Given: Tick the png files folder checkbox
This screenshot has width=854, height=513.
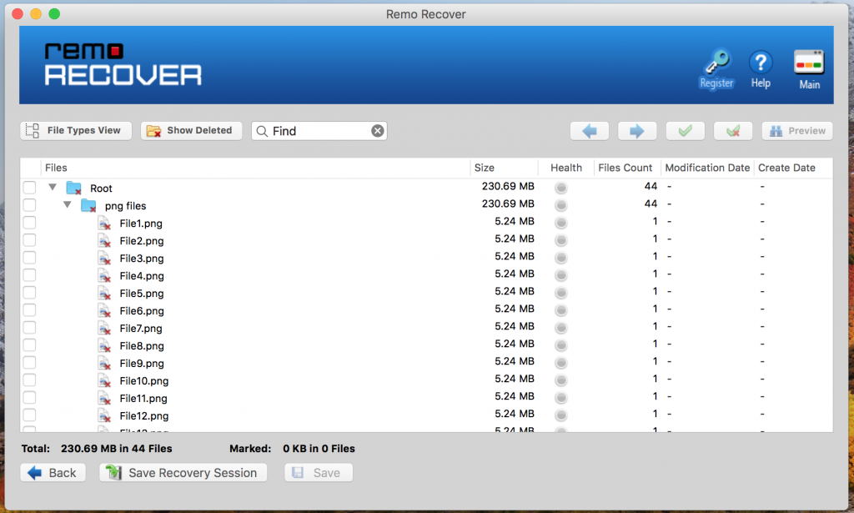Looking at the screenshot, I should point(29,204).
